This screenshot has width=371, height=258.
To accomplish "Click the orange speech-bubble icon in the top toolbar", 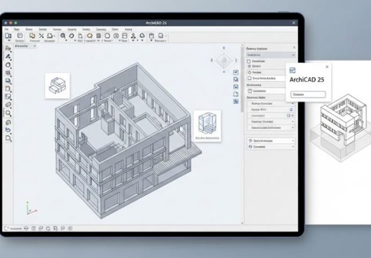I will pyautogui.click(x=90, y=36).
